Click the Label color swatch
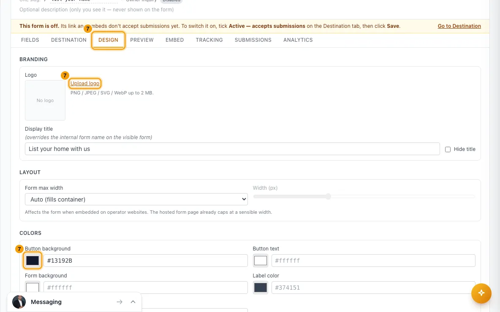The image size is (500, 312). (260, 288)
